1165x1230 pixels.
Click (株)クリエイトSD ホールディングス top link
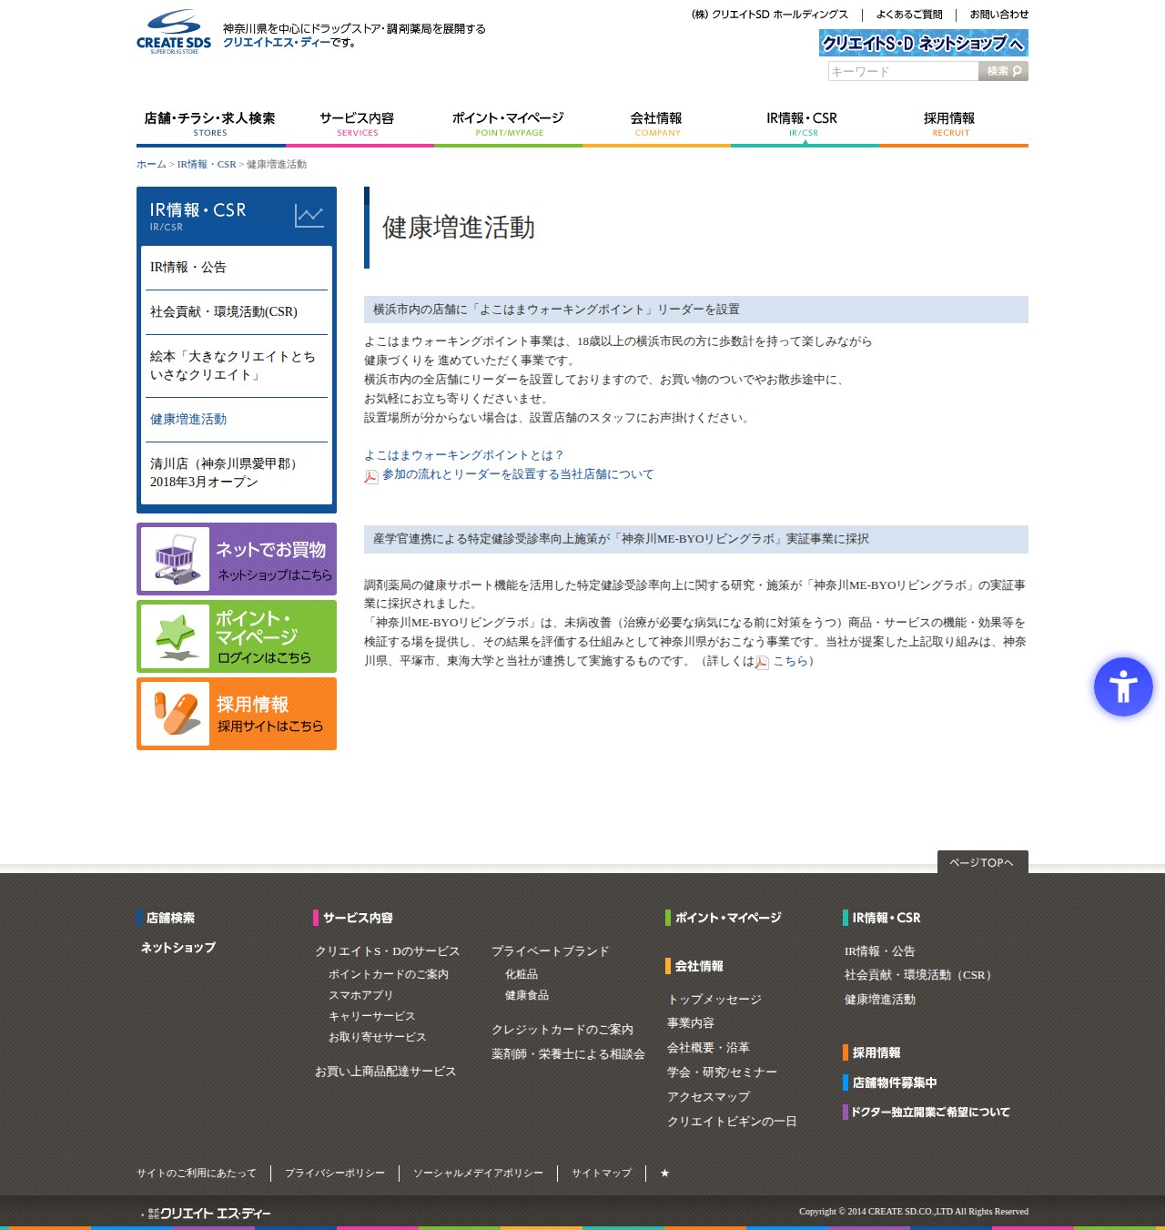(x=770, y=15)
